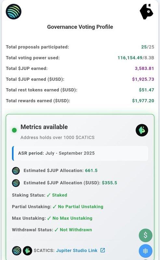Click the green dollar floating button

click(146, 235)
